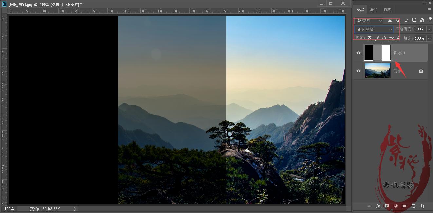The width and height of the screenshot is (433, 213).
Task: Filter layers by adjustment layer type
Action: (398, 20)
